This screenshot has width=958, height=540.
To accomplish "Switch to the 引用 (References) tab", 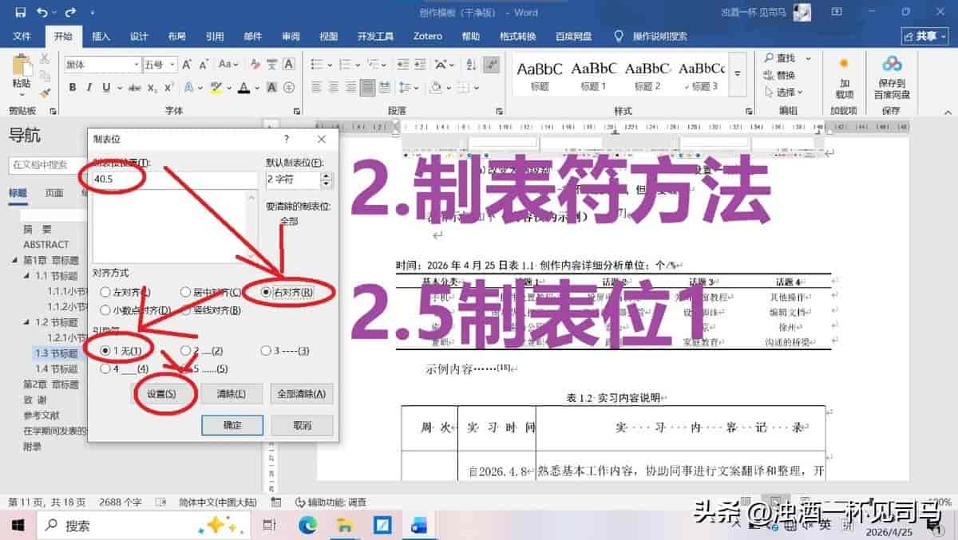I will click(x=215, y=37).
